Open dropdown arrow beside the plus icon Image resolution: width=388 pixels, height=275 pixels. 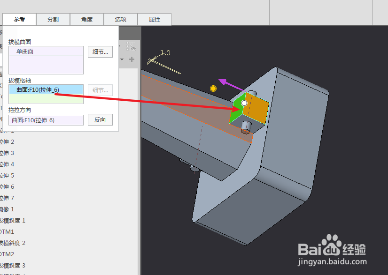coord(122,59)
